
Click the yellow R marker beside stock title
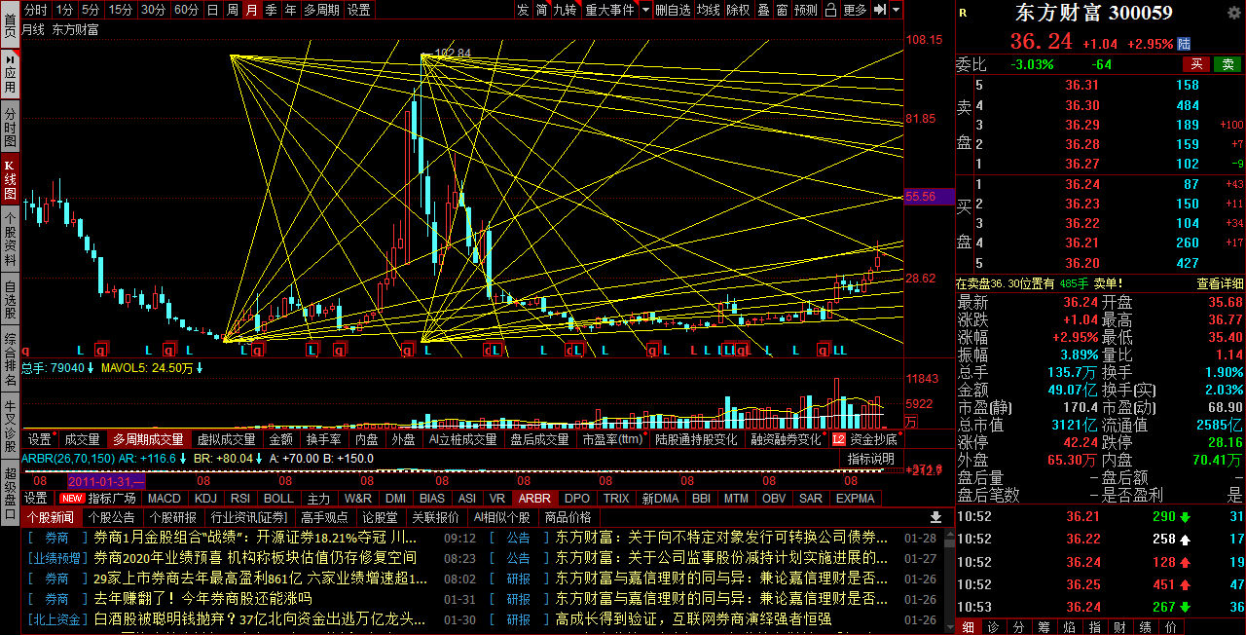963,14
